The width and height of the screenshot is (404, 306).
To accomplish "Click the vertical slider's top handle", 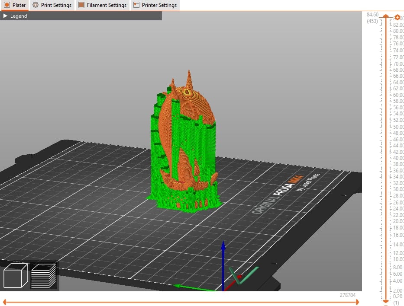I will click(x=386, y=16).
